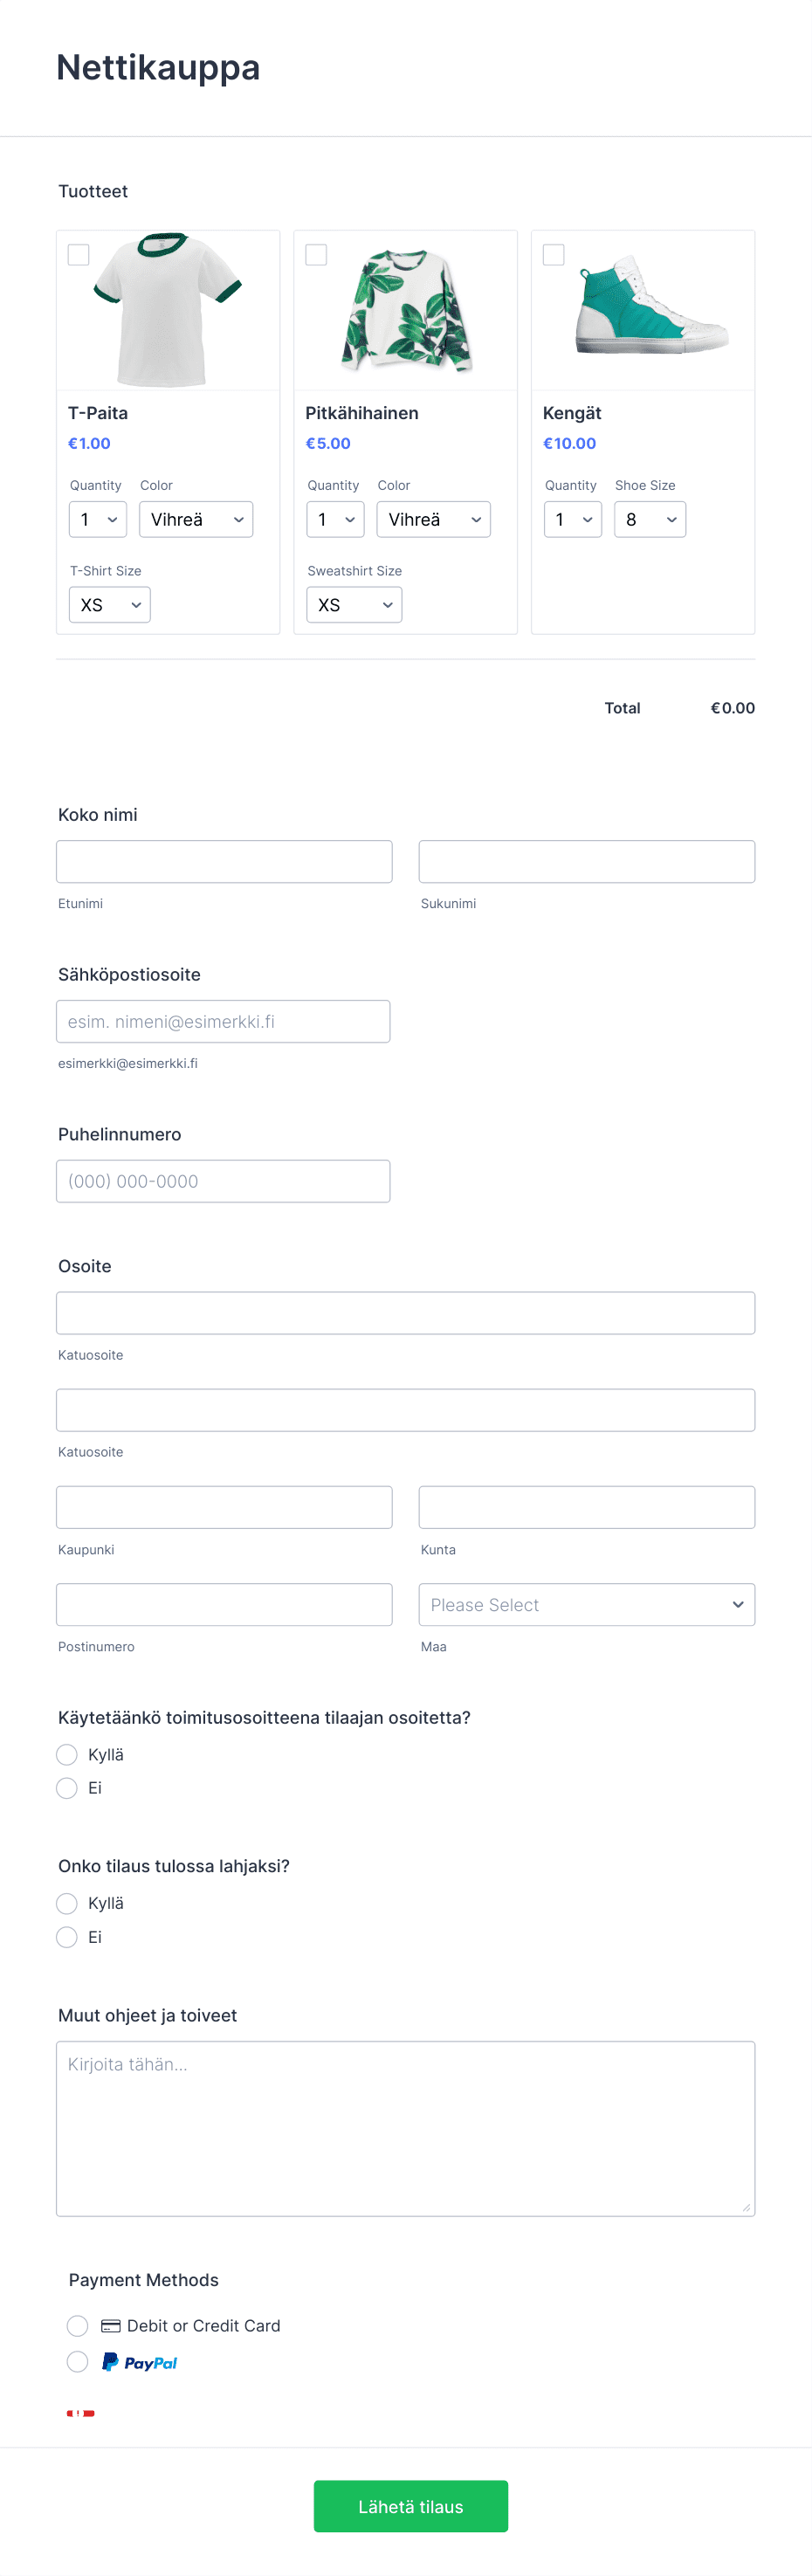Check the Pitkähihainen product checkbox

[x=316, y=255]
